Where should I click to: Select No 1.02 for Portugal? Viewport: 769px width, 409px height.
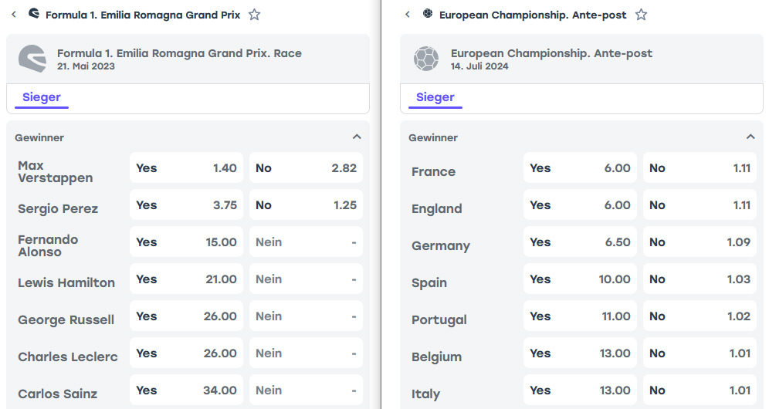click(700, 316)
